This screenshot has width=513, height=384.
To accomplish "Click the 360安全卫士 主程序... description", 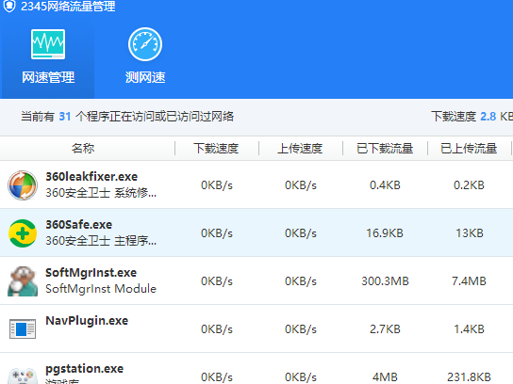I will coord(101,241).
